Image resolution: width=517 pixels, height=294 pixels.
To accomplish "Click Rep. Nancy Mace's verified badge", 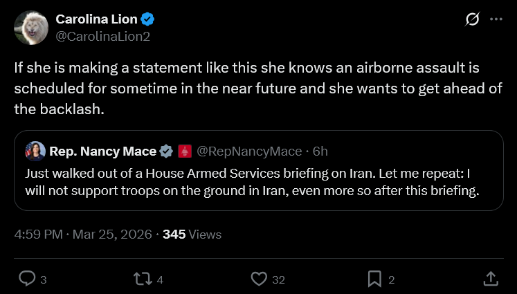I will 167,151.
